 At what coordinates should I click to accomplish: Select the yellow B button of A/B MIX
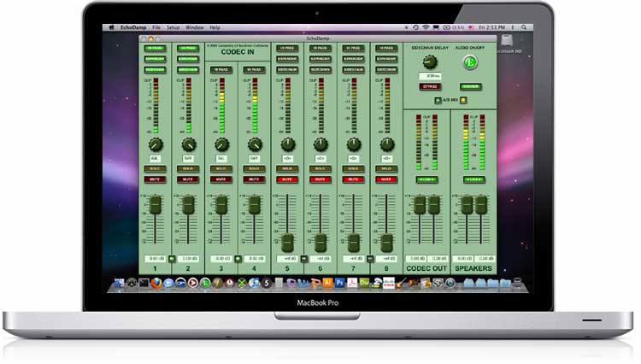tap(463, 100)
